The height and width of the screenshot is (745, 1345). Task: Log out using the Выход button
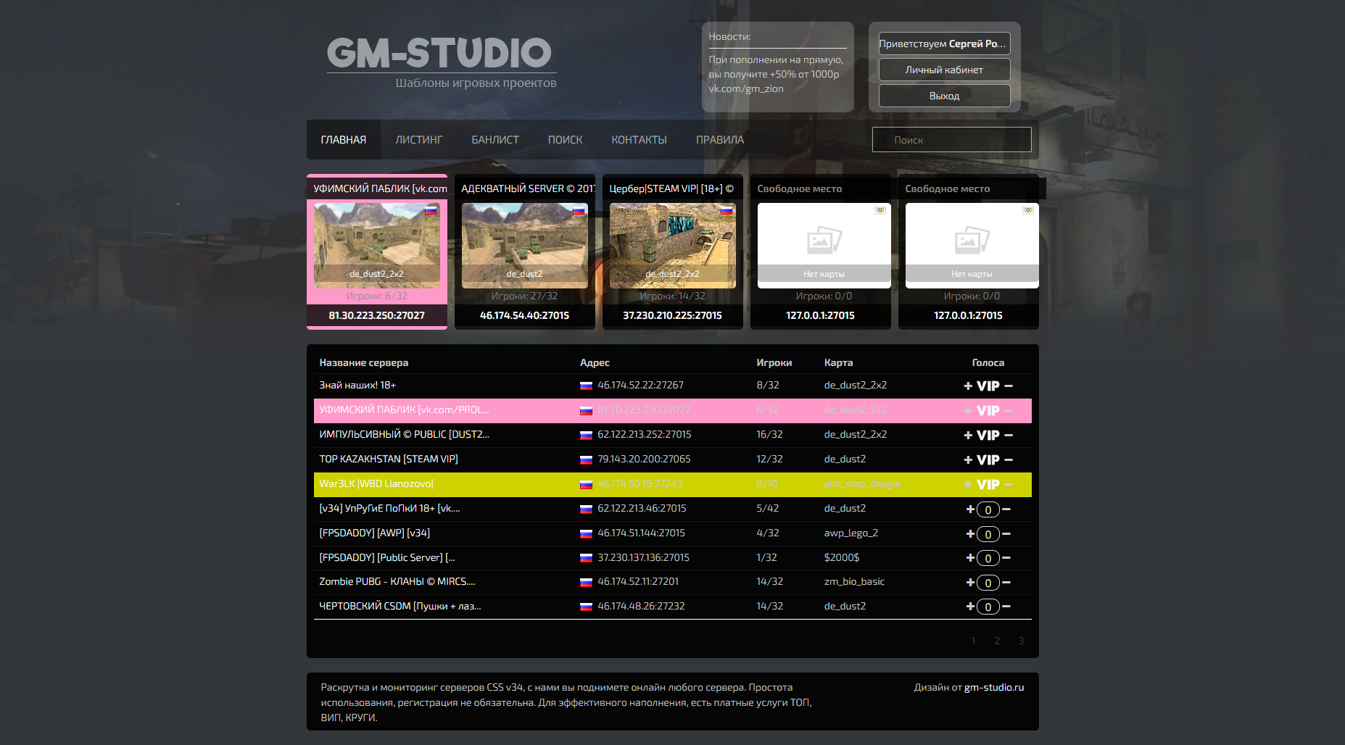944,95
